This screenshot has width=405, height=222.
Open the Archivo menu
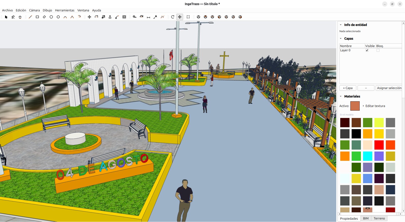[7, 10]
